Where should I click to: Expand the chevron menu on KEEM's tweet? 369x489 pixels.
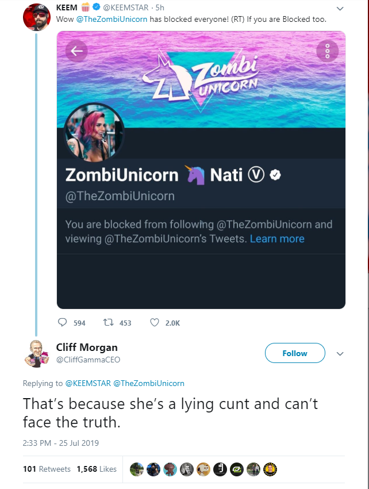pyautogui.click(x=340, y=9)
